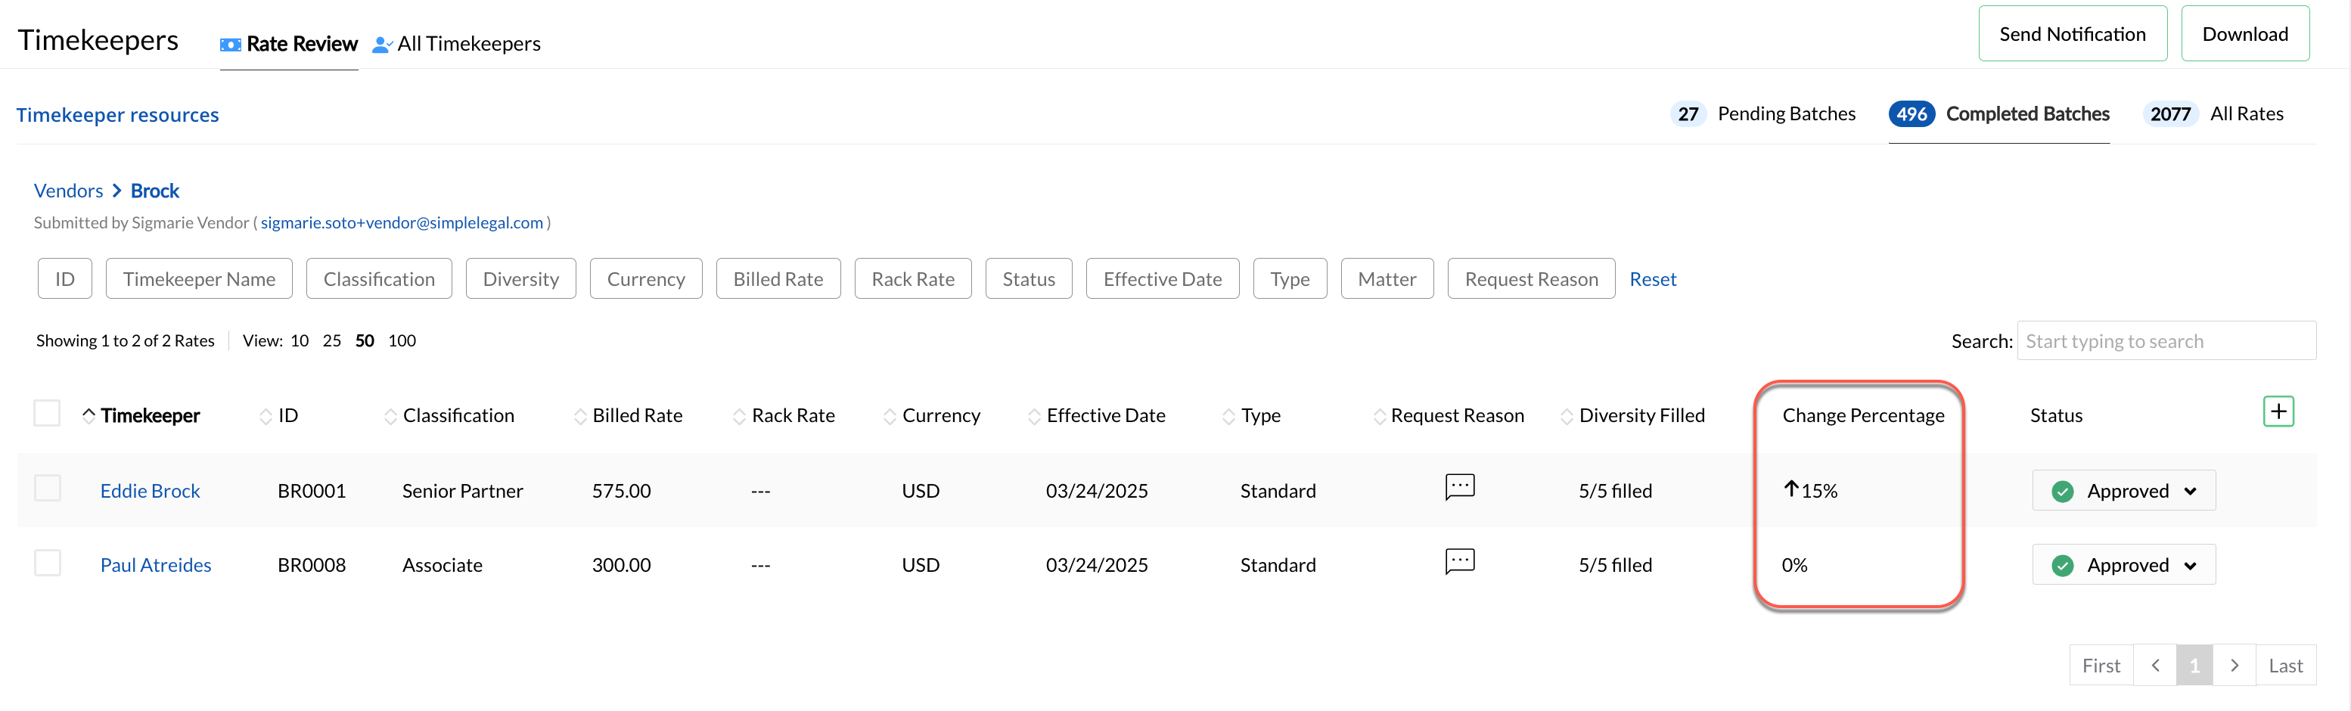Image resolution: width=2351 pixels, height=711 pixels.
Task: Open Eddie Brock's request reason comment icon
Action: coord(1459,487)
